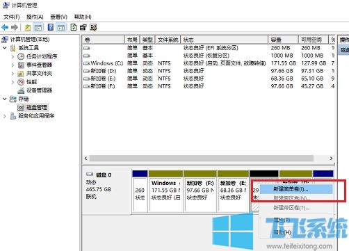Collapse the 存储 tree node
This screenshot has height=251, width=349.
click(x=5, y=99)
